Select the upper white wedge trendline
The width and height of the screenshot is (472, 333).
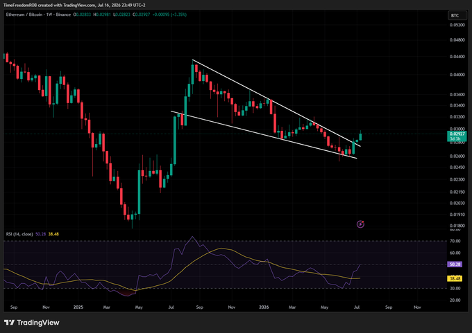(x=276, y=103)
